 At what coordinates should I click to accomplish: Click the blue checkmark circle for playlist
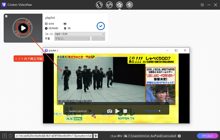tap(101, 26)
